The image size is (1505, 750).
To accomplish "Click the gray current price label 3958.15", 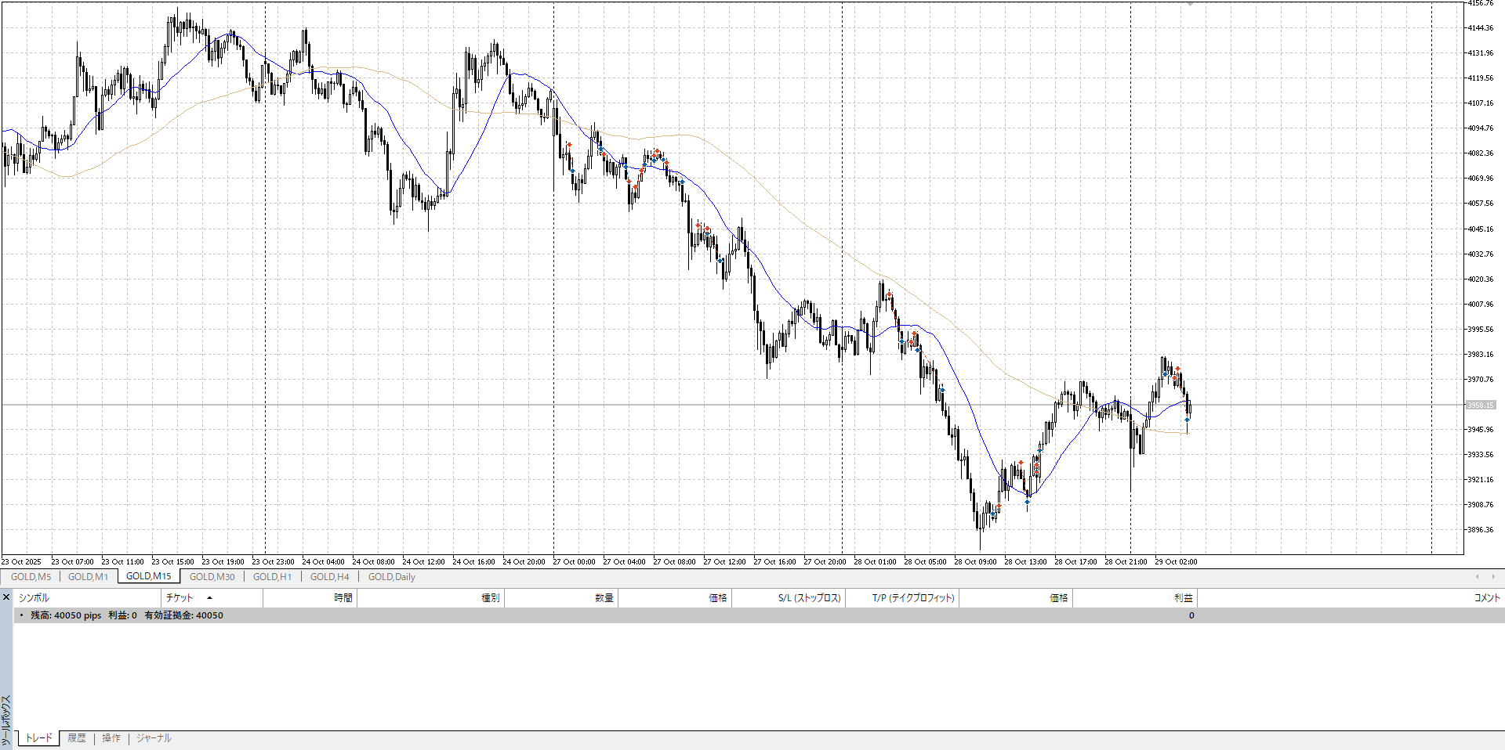I will point(1481,405).
